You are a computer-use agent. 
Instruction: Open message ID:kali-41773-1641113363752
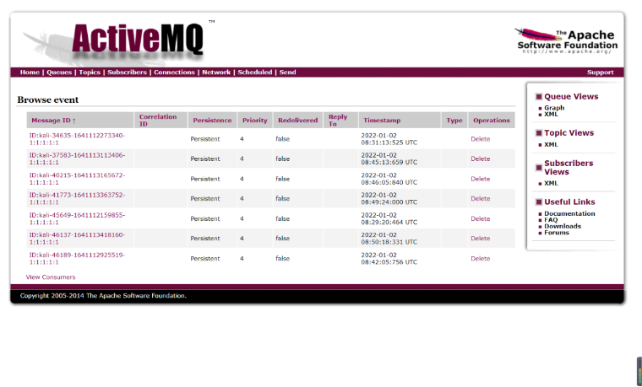tap(77, 199)
